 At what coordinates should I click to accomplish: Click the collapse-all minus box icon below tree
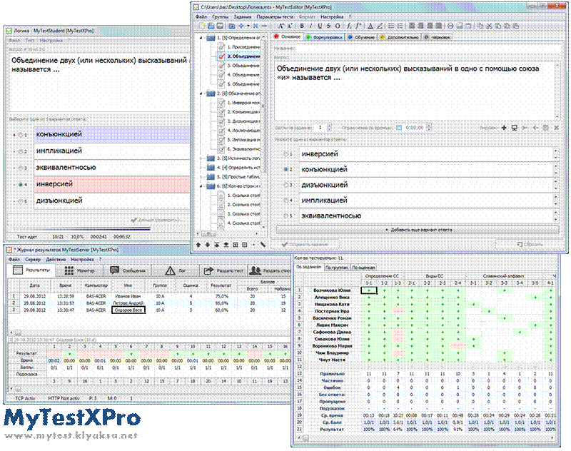pyautogui.click(x=245, y=245)
